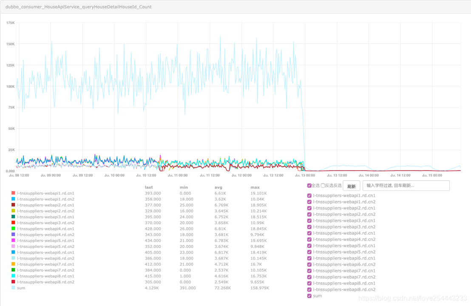The image size is (471, 306).
Task: Click the sum avg value 72.268K
Action: tap(223, 288)
